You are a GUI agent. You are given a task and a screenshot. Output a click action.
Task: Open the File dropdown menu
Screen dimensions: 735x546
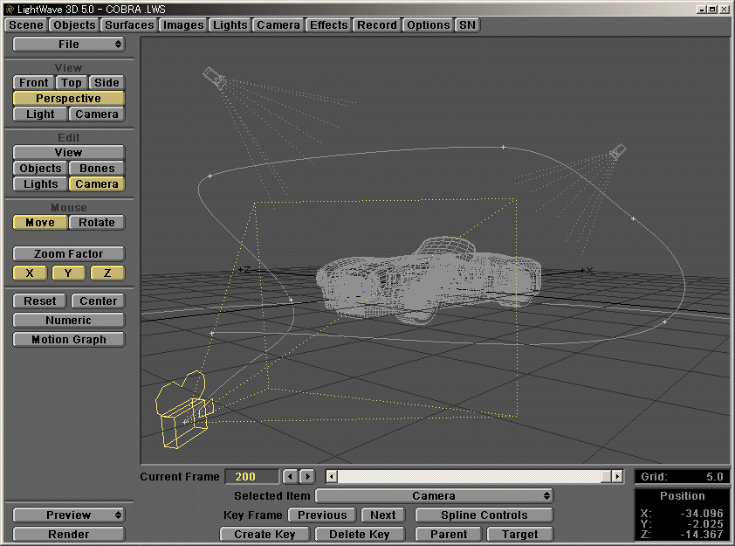pyautogui.click(x=68, y=44)
